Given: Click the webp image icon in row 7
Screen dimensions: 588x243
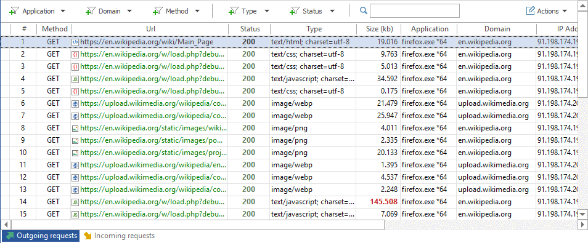Looking at the screenshot, I should [75, 116].
